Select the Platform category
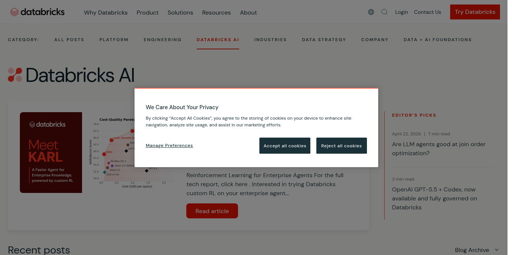Image resolution: width=512 pixels, height=255 pixels. pos(114,40)
